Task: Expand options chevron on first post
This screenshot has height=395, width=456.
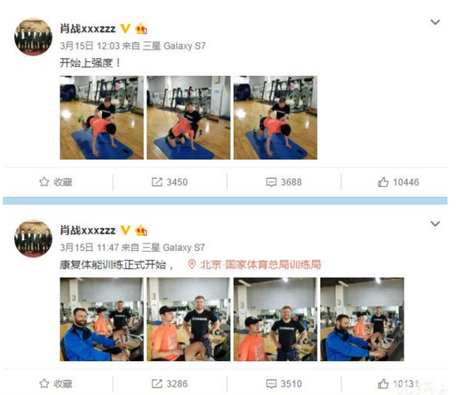Action: [x=435, y=22]
